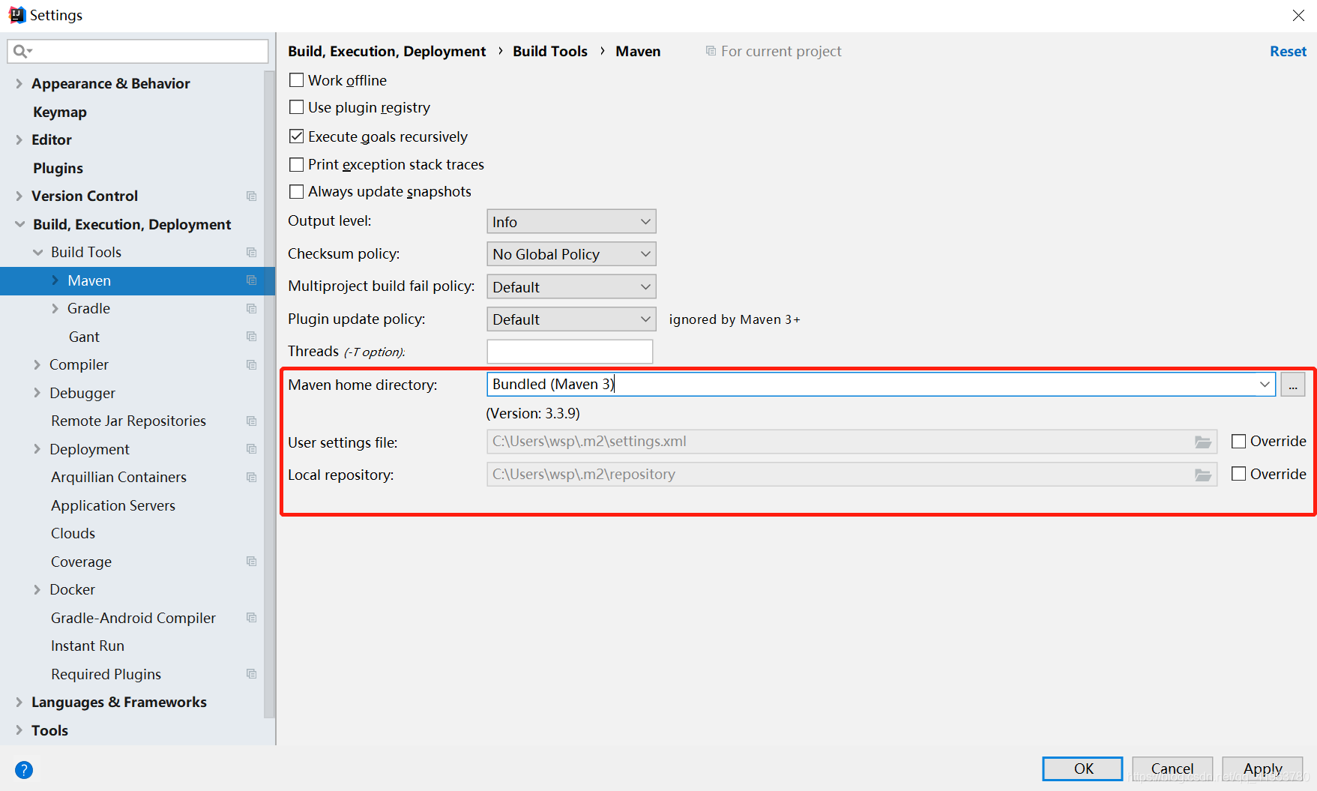The width and height of the screenshot is (1317, 791).
Task: Select Arquillian Containers settings page
Action: [118, 477]
